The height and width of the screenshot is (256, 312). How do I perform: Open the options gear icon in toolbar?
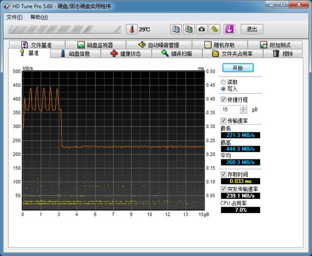214,29
